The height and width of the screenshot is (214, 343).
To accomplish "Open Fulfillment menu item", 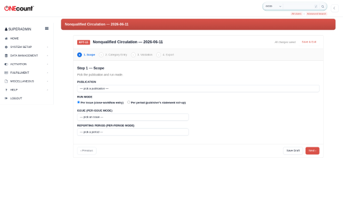I will (x=20, y=73).
